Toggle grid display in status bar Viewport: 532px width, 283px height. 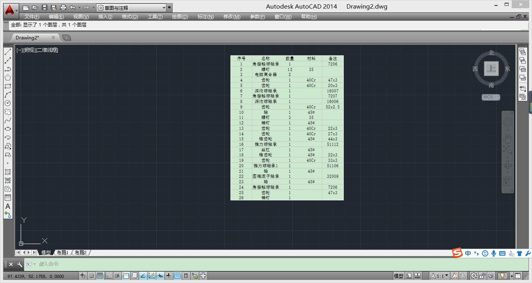coord(101,276)
